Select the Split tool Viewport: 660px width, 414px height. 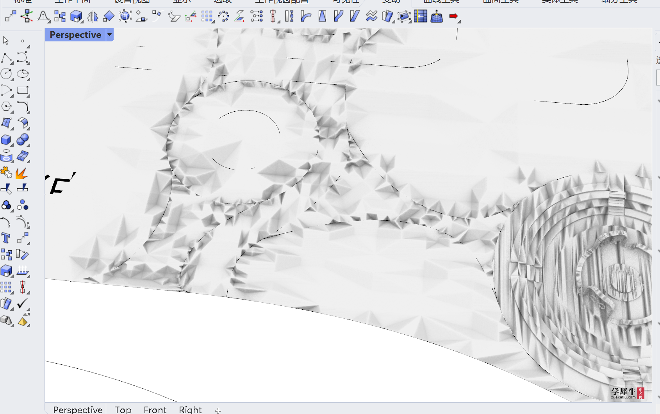[x=23, y=189]
